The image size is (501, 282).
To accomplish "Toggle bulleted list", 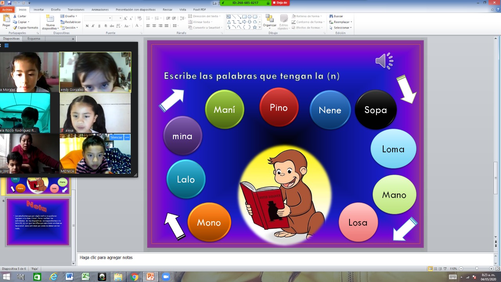I will [148, 18].
